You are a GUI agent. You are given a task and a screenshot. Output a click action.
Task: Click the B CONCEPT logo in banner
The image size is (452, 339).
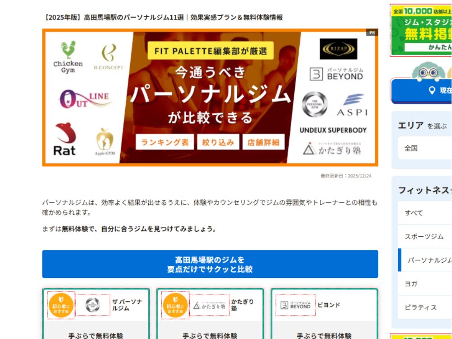tap(108, 57)
